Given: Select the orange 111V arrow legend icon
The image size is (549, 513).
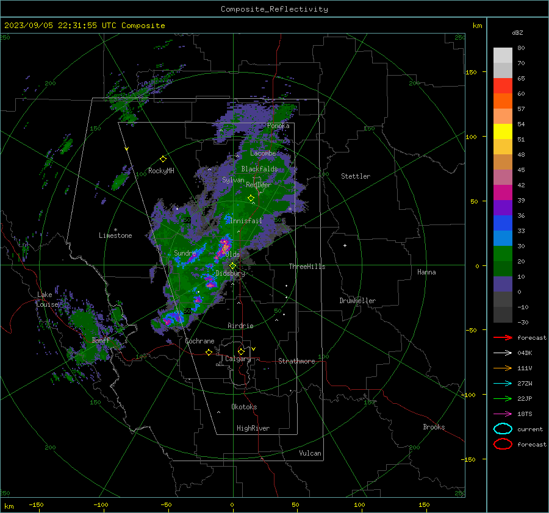Looking at the screenshot, I should pos(503,368).
